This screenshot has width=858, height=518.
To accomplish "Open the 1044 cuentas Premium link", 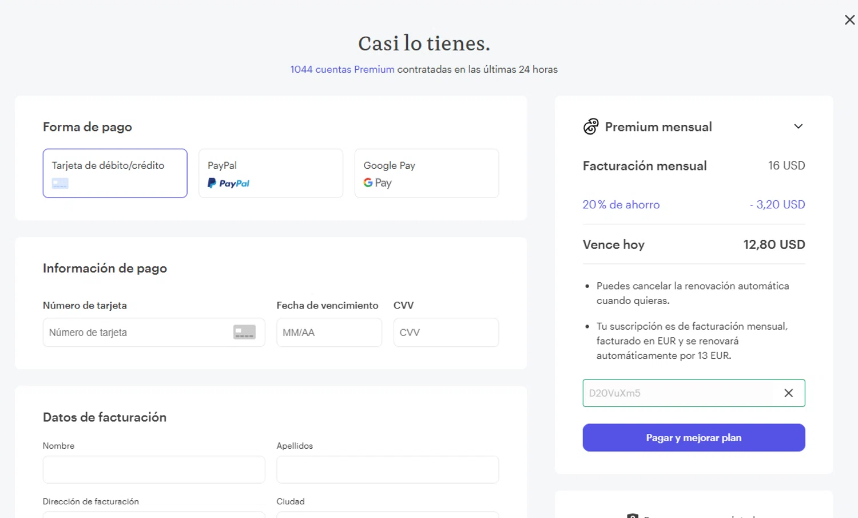I will pyautogui.click(x=342, y=69).
